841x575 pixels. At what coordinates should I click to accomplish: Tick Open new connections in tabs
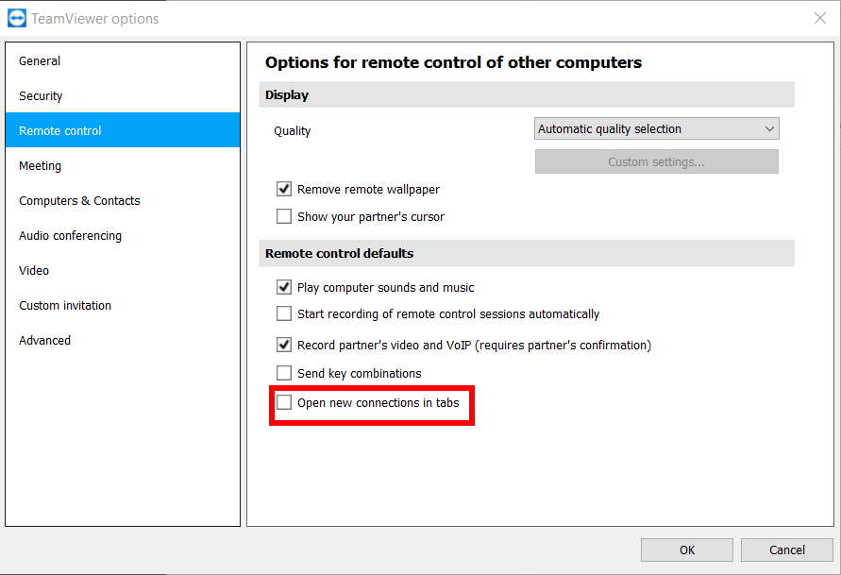point(284,402)
